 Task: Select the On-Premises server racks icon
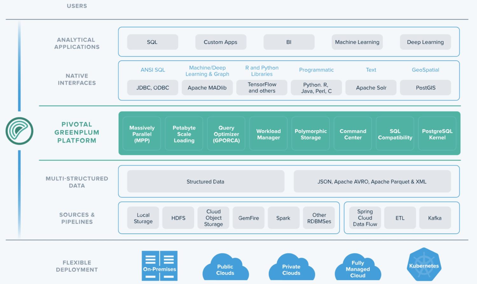(x=159, y=266)
